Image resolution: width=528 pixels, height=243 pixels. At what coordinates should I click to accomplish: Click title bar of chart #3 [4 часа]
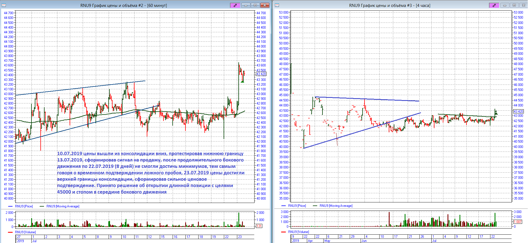tap(389, 6)
